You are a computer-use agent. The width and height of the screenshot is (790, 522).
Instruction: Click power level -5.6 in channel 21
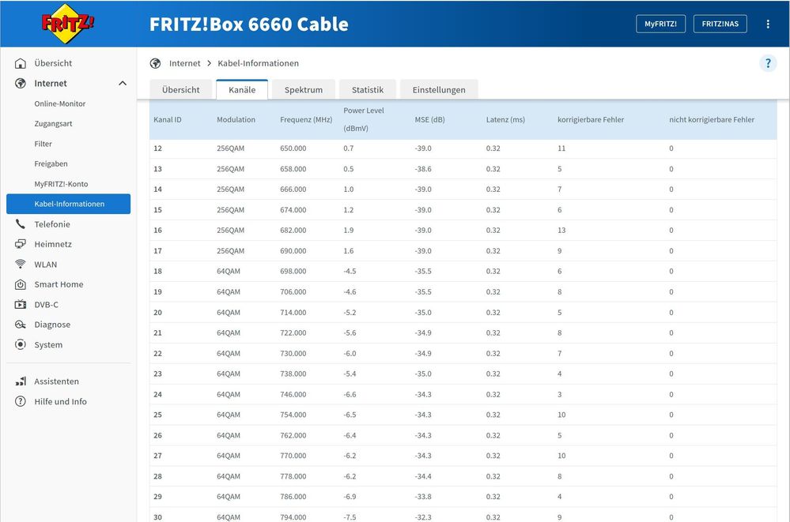tap(350, 332)
